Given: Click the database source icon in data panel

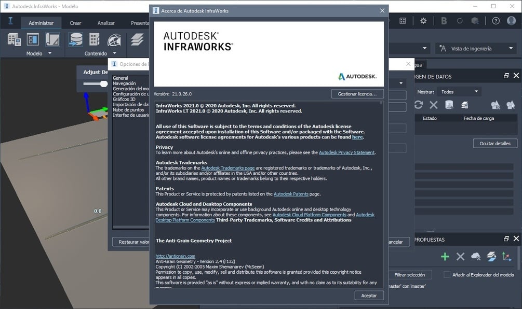Looking at the screenshot, I should coord(449,105).
